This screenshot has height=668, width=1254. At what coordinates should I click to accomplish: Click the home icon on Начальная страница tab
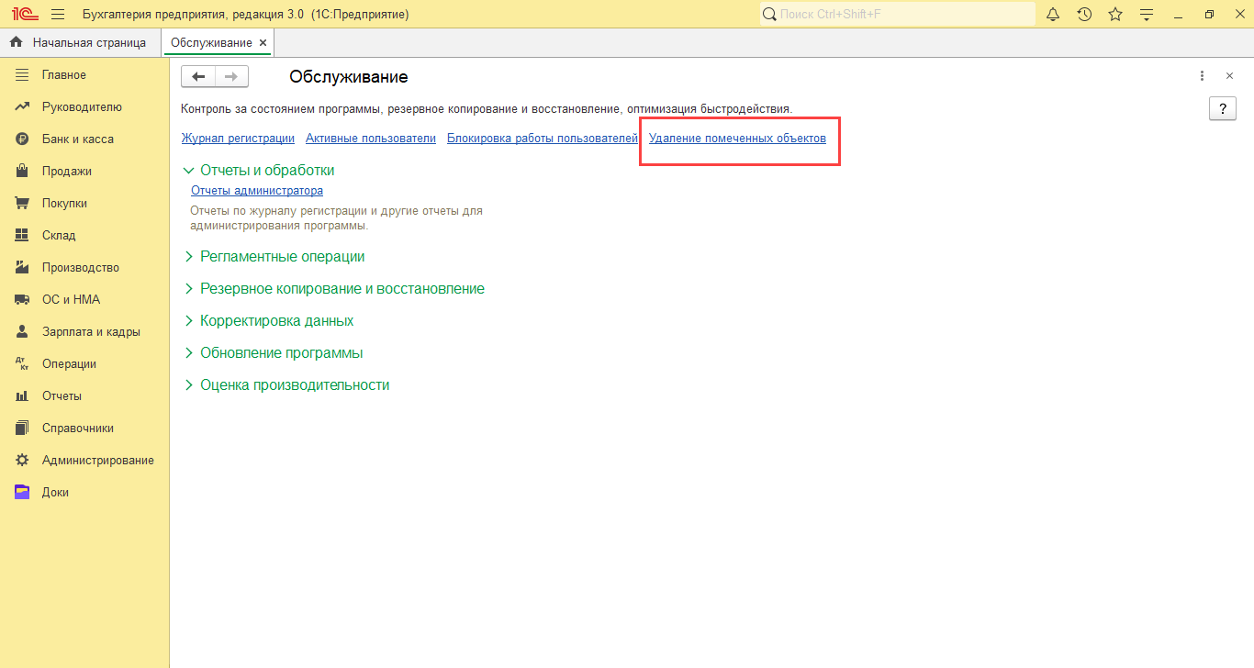16,43
